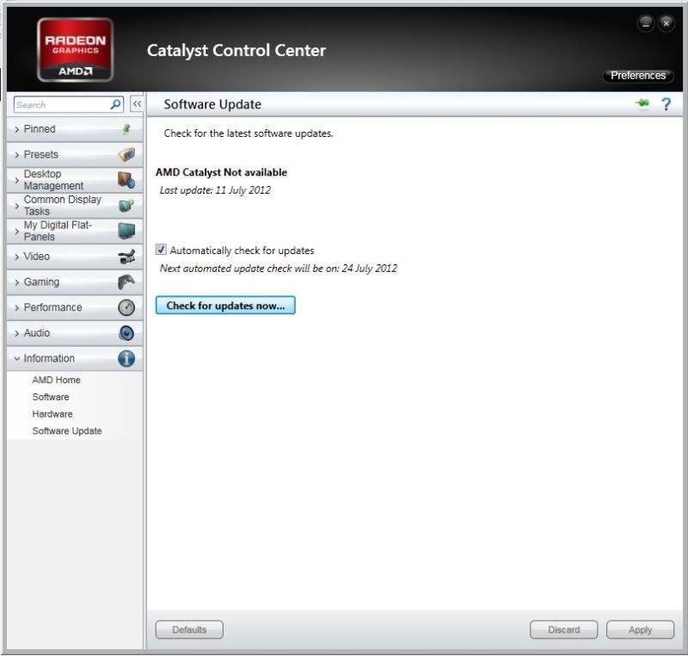Select Hardware under Information
Image resolution: width=688 pixels, height=656 pixels.
click(x=52, y=414)
